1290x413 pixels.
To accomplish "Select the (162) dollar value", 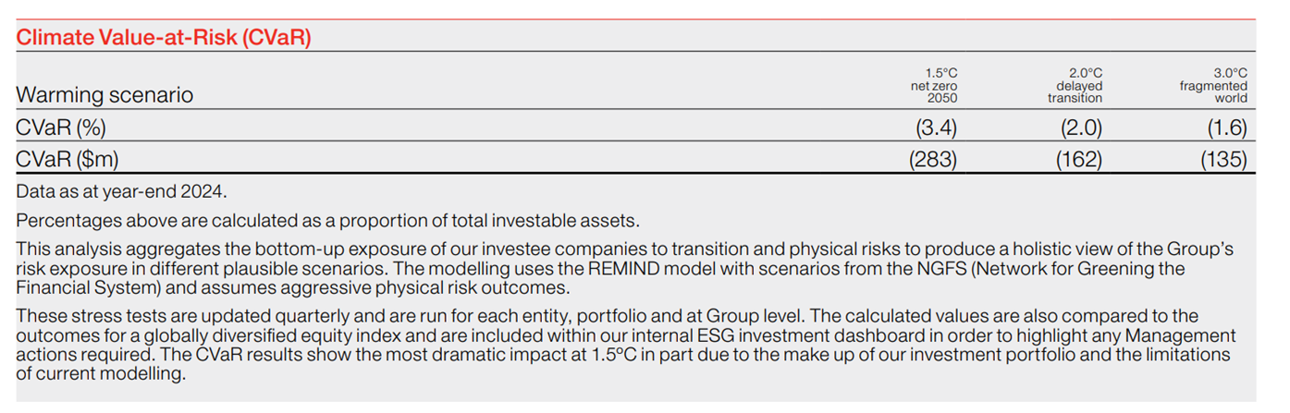I will (x=1078, y=159).
